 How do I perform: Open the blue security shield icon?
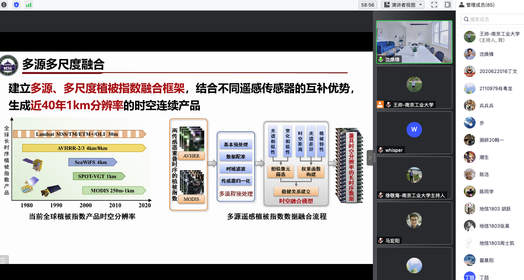pos(16,5)
